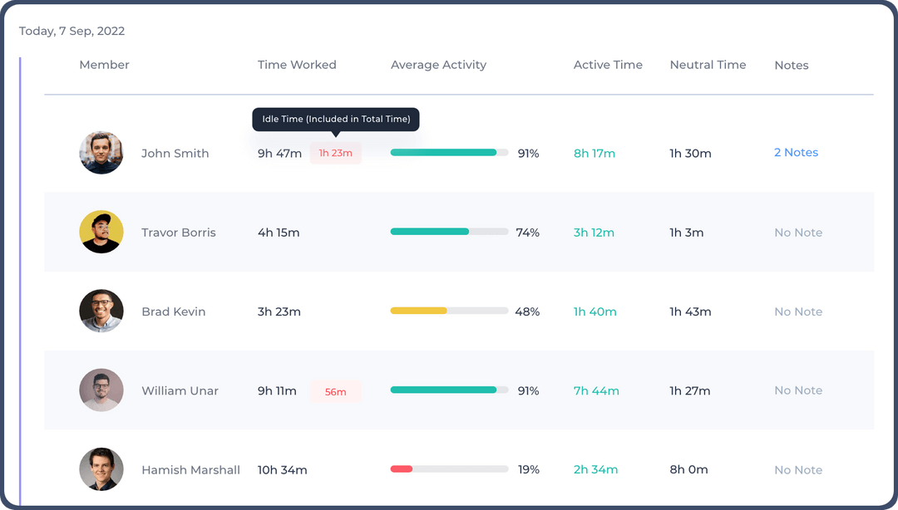This screenshot has height=510, width=898.
Task: Select John Smith's 1h 23m idle badge
Action: (336, 153)
